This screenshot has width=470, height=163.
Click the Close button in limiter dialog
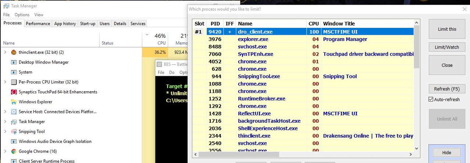coord(447,65)
